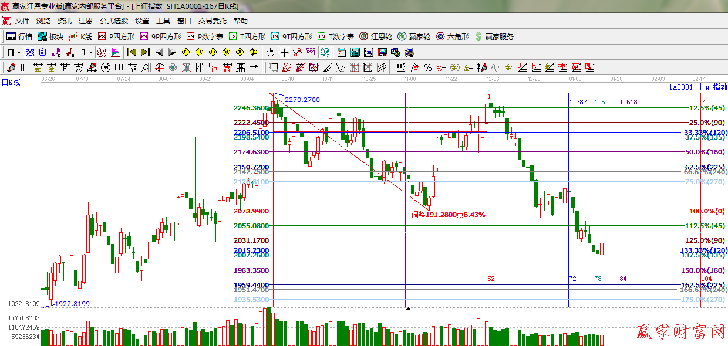The width and height of the screenshot is (728, 346).
Task: Open the 交易委托 menu
Action: coord(212,21)
